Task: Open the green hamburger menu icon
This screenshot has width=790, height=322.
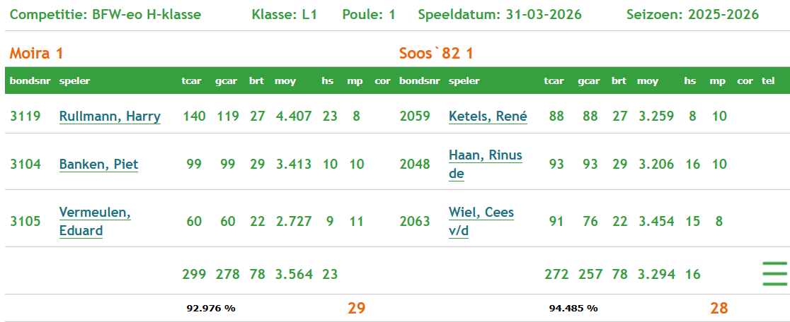Action: (x=774, y=273)
